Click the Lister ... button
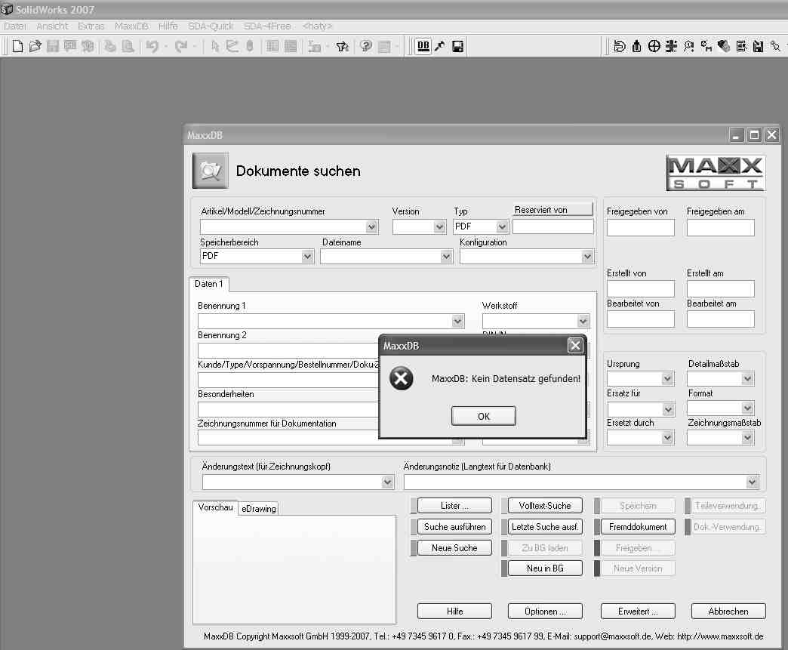Image resolution: width=788 pixels, height=650 pixels. pos(454,506)
